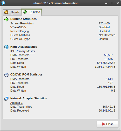Click the Hard Disk Statistics disk icon
Viewport: 121px width, 131px height.
pyautogui.click(x=6, y=47)
